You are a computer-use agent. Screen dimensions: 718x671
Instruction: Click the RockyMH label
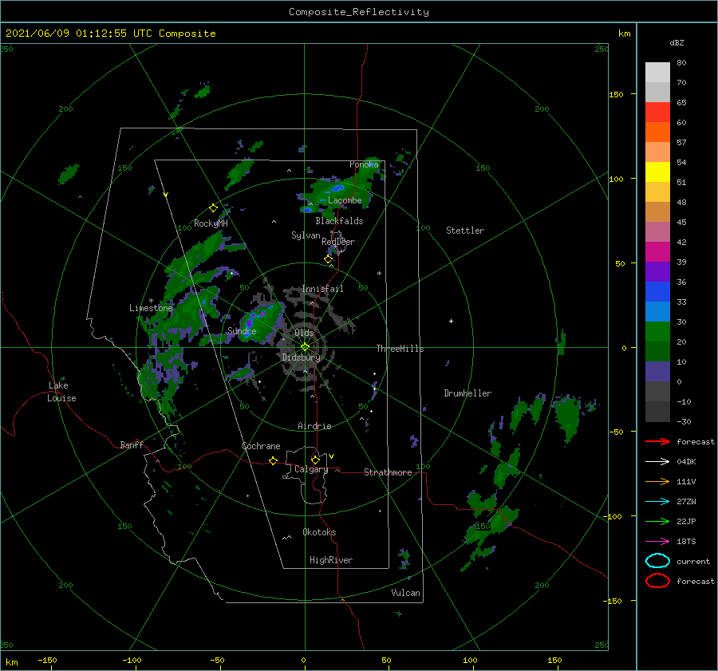click(x=211, y=223)
